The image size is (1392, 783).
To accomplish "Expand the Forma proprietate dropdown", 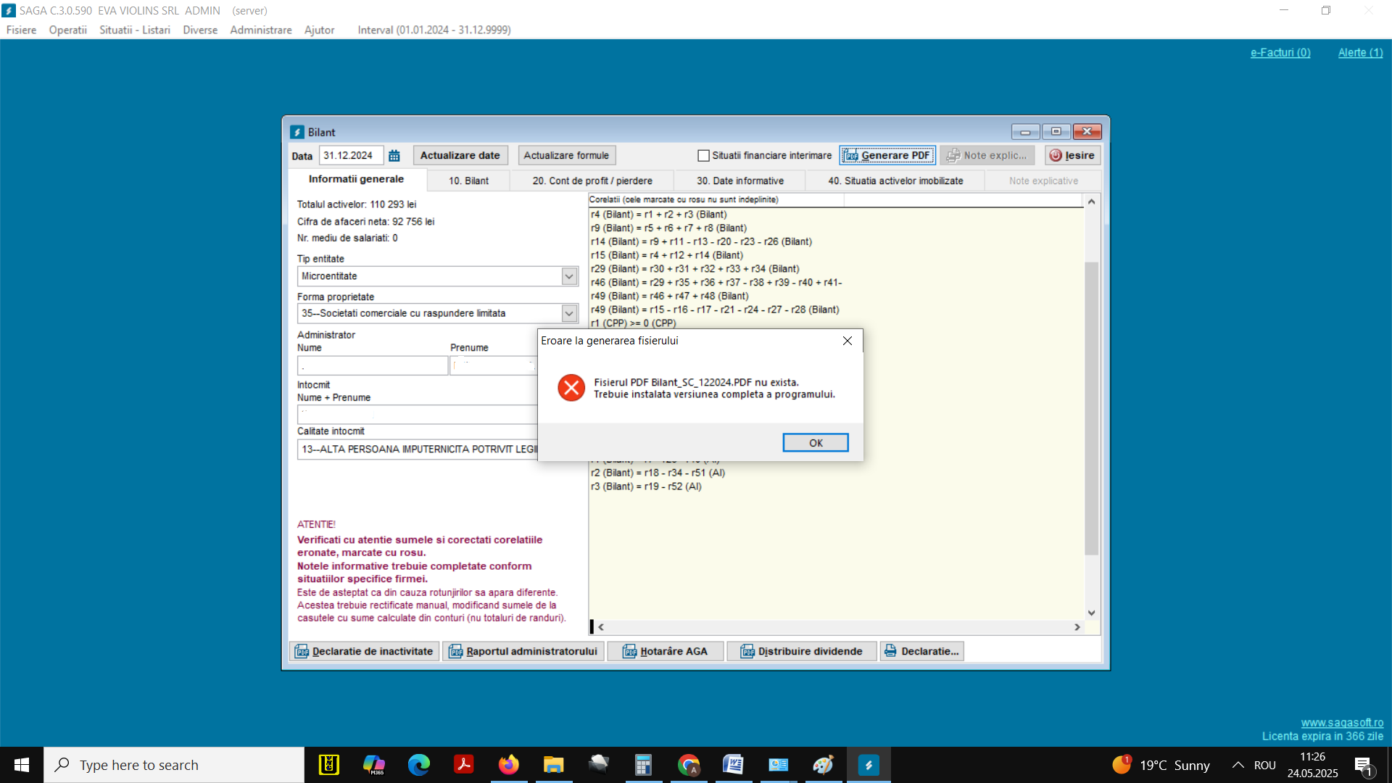I will 569,313.
